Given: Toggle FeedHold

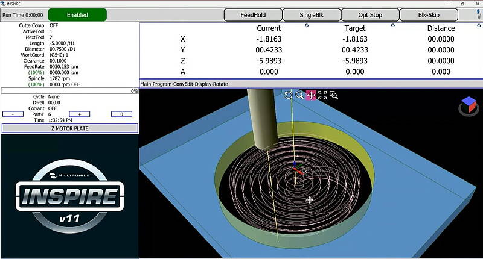Looking at the screenshot, I should [x=253, y=15].
